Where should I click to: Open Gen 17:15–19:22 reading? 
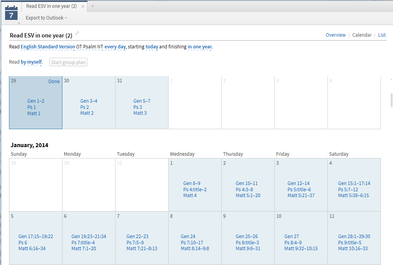[36, 237]
